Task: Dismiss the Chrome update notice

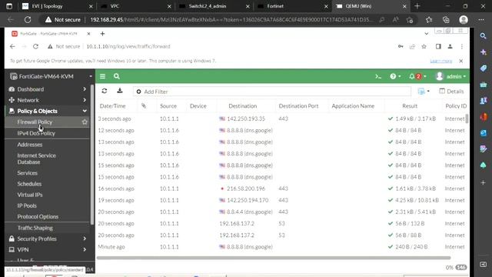Action: click(461, 61)
